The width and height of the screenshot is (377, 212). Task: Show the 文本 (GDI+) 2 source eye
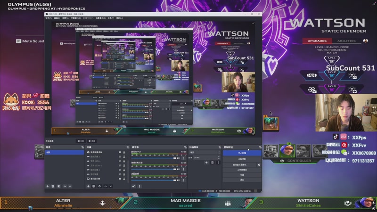120,166
